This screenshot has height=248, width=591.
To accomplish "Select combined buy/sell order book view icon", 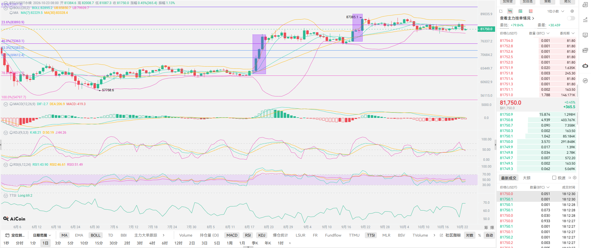I will [x=510, y=11].
